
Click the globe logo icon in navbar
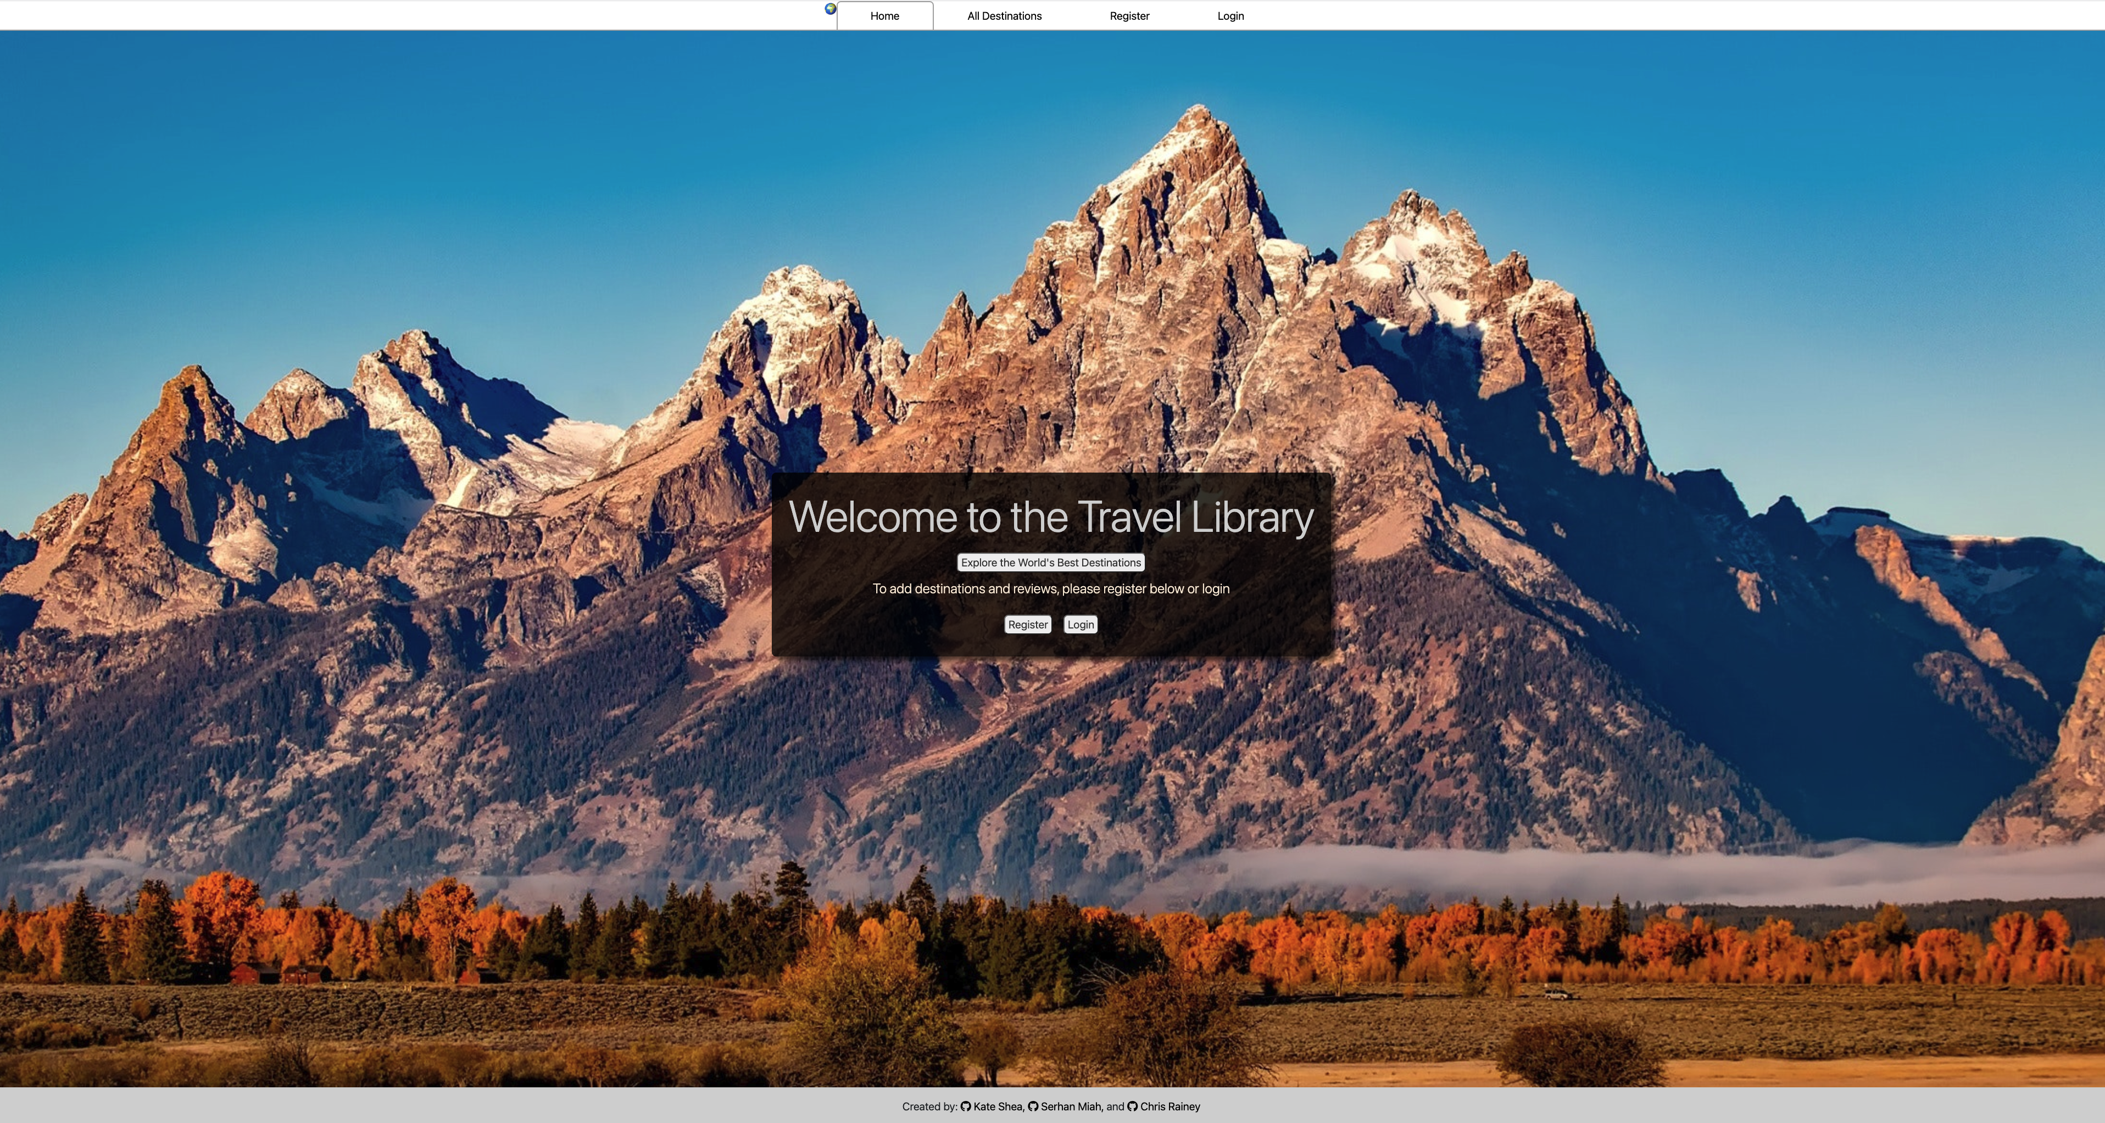(x=830, y=9)
